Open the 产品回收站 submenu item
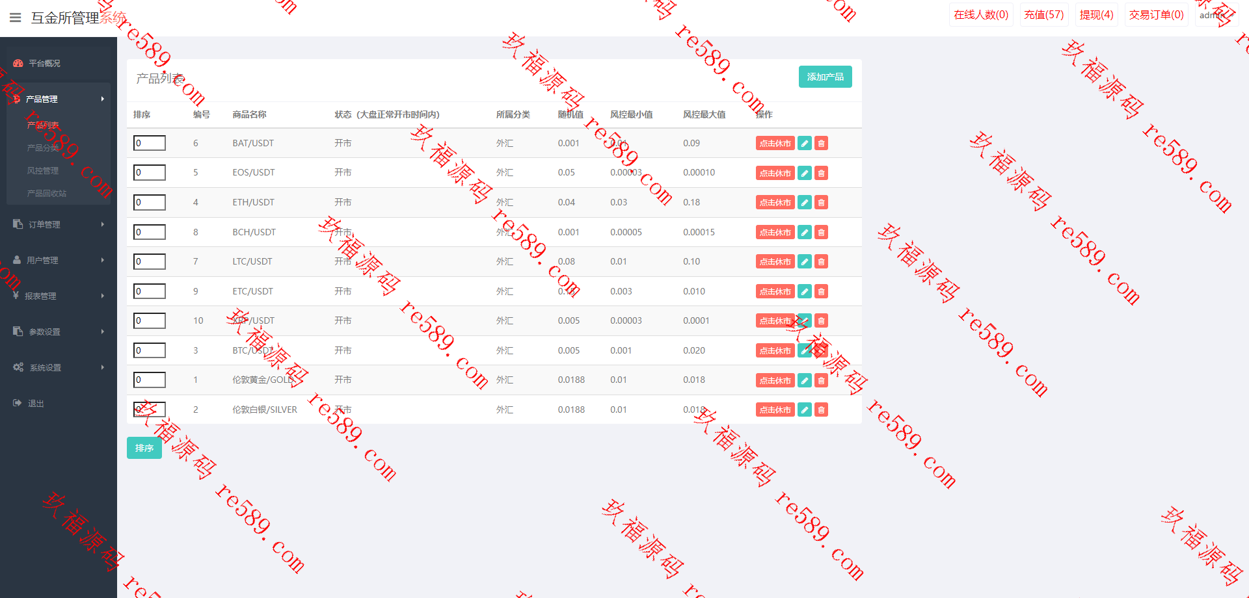The image size is (1249, 598). click(x=47, y=193)
